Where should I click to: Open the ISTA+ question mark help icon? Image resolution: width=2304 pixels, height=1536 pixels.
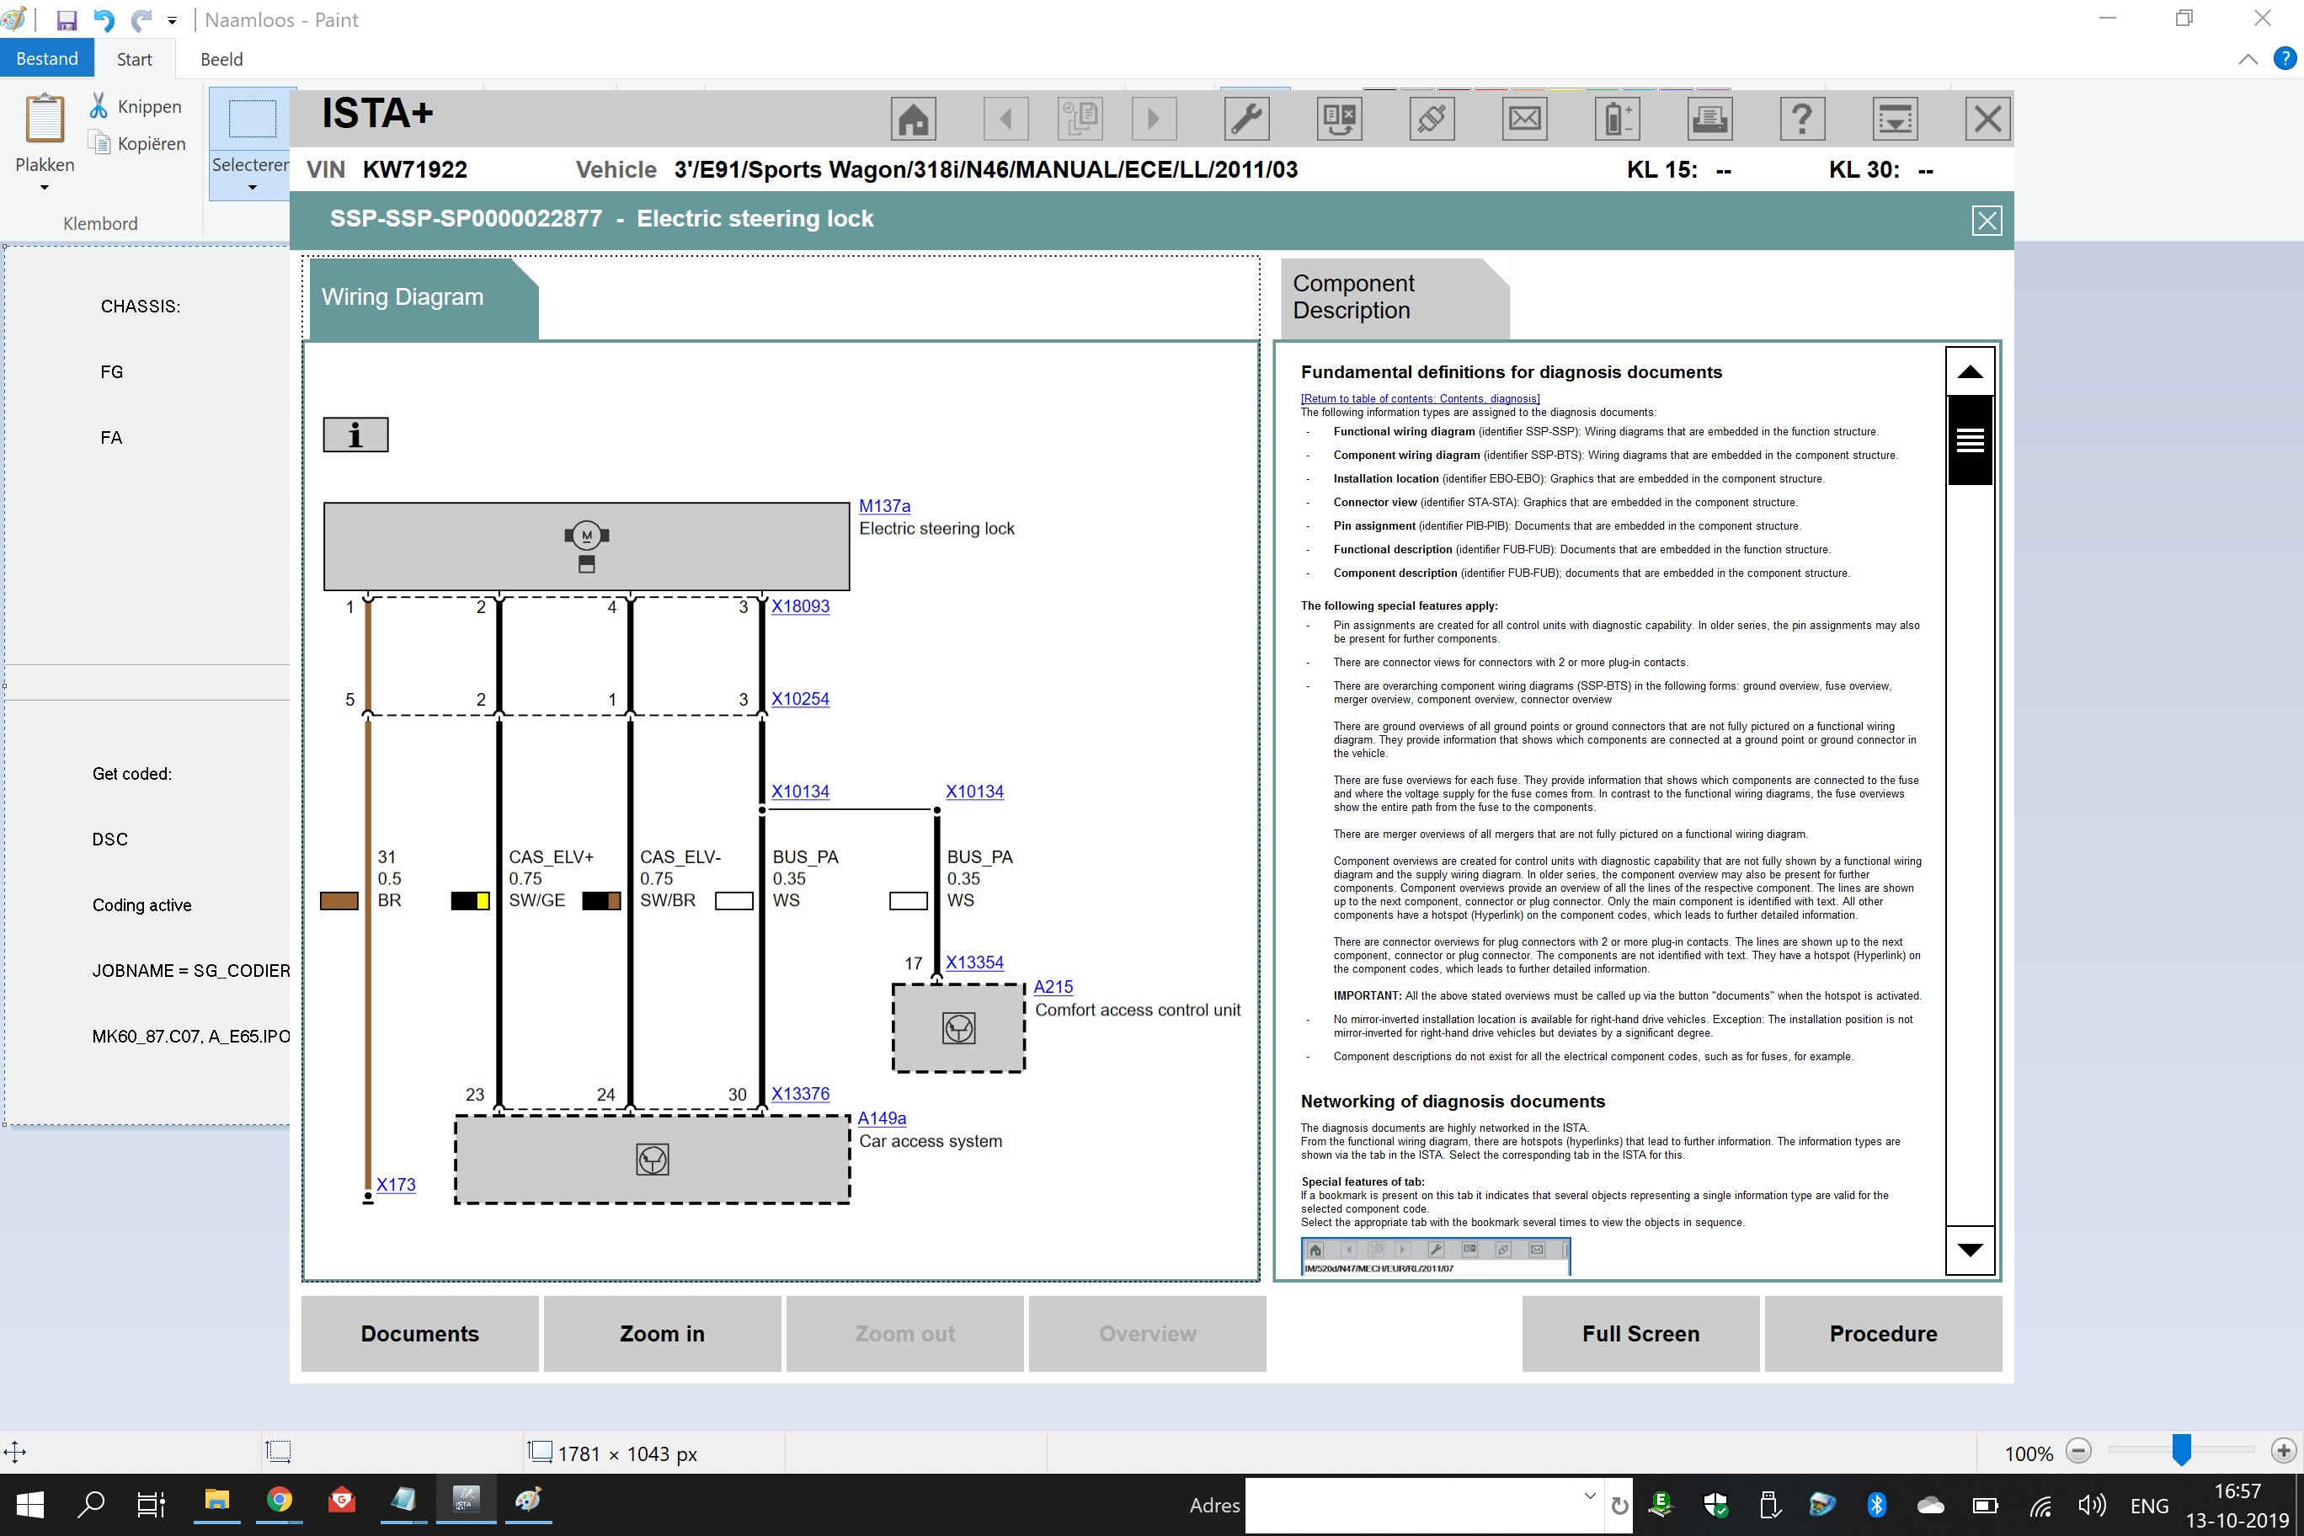pos(1801,120)
